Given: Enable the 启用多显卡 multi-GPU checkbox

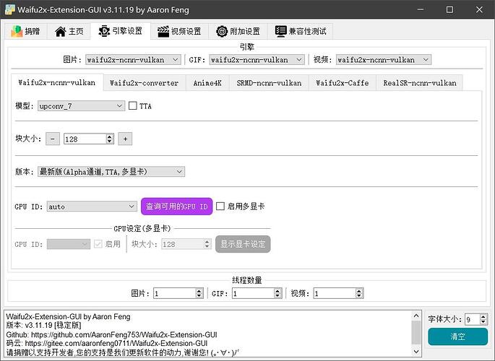Looking at the screenshot, I should pos(220,206).
